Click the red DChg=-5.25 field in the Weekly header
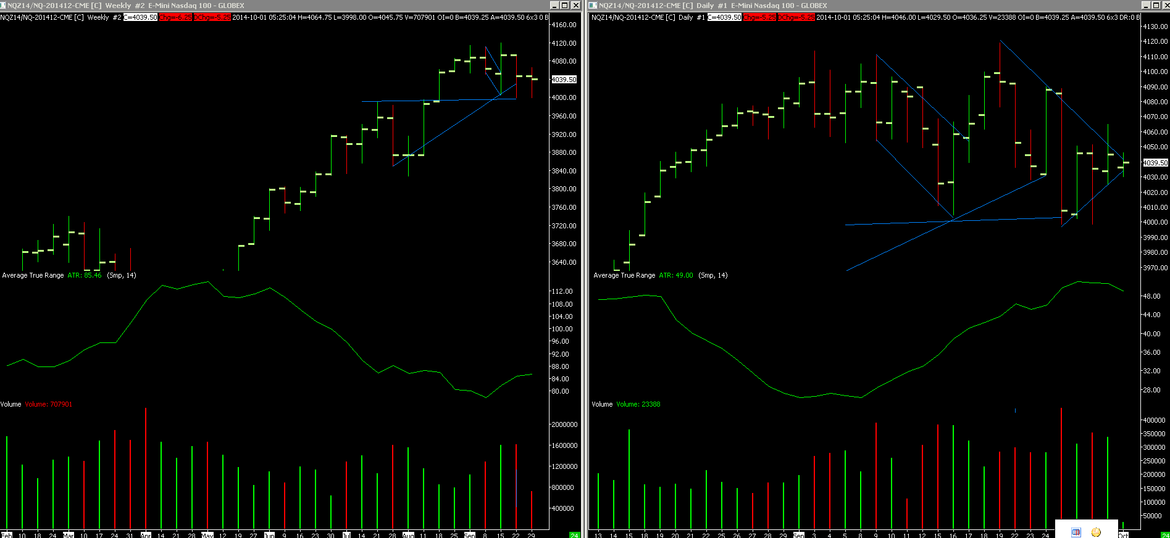The image size is (1170, 538). [x=212, y=17]
